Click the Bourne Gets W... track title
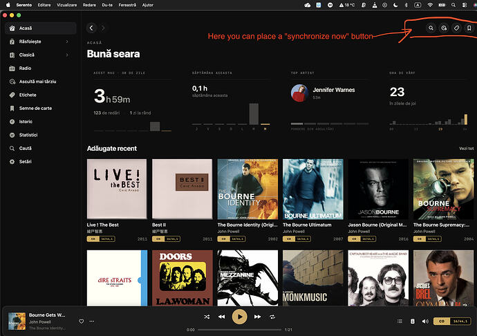 [47, 315]
